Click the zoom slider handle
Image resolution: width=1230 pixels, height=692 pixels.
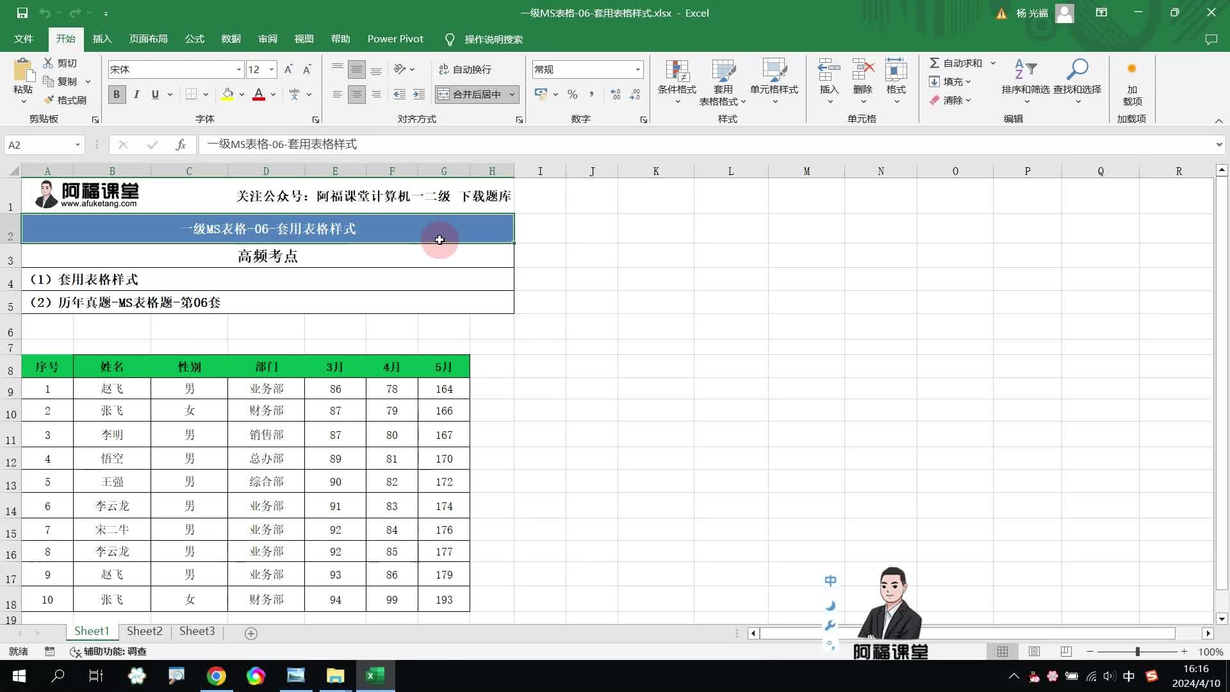click(1138, 652)
